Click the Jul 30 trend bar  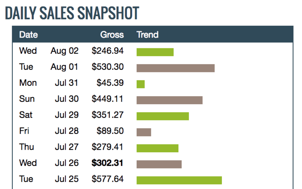(x=169, y=100)
